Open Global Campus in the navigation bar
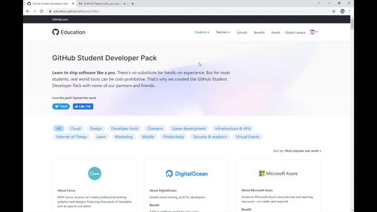Viewport: 377px width, 212px height. [x=295, y=32]
